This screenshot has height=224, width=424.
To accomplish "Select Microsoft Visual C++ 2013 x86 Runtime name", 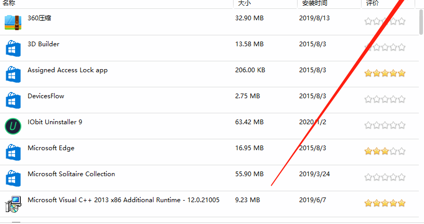I will click(123, 200).
